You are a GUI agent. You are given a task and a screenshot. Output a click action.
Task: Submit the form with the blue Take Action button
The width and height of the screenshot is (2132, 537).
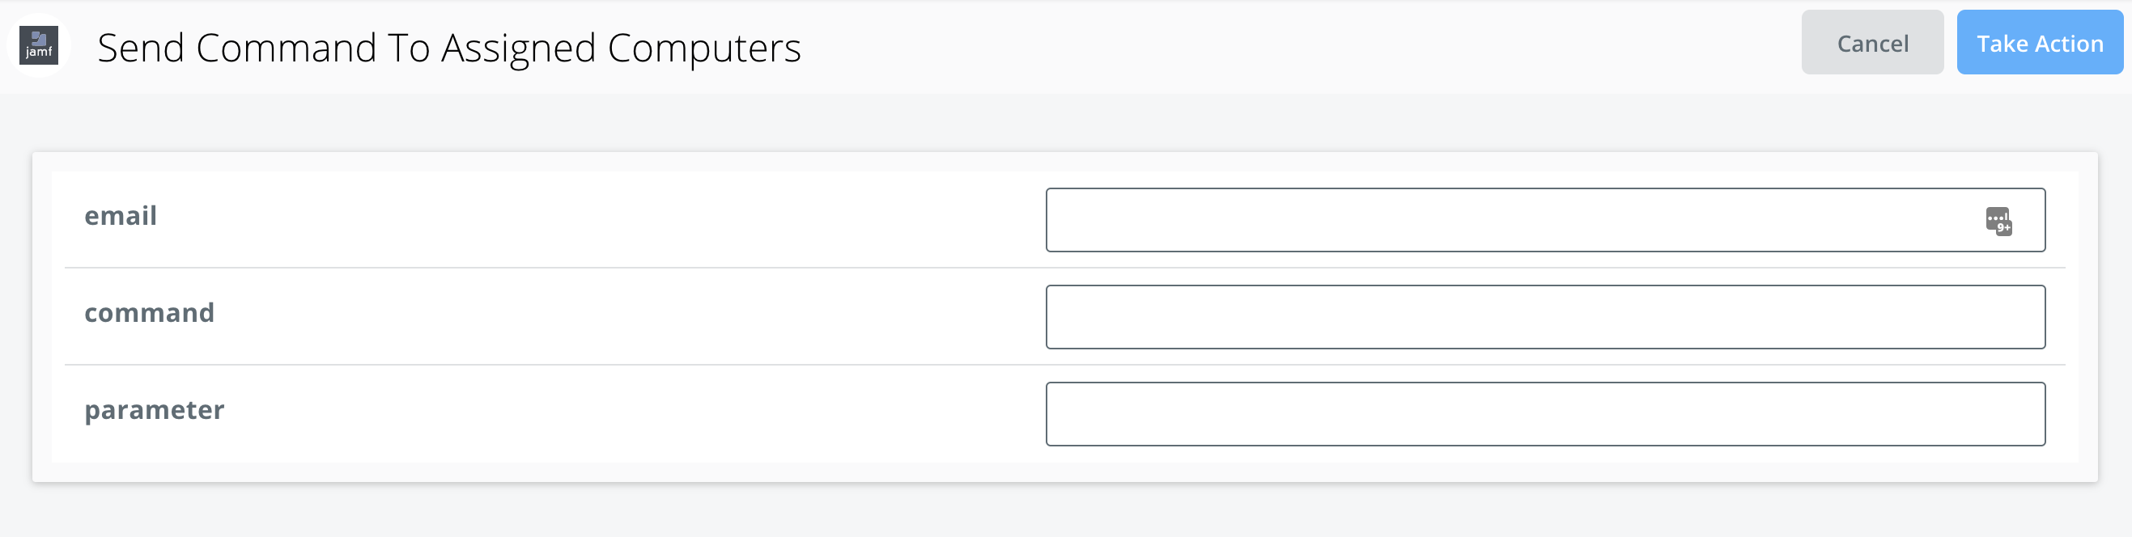pos(2039,43)
